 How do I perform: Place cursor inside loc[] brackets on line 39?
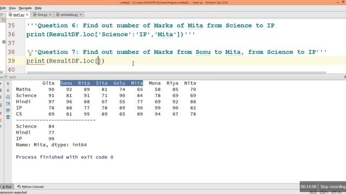click(x=99, y=61)
